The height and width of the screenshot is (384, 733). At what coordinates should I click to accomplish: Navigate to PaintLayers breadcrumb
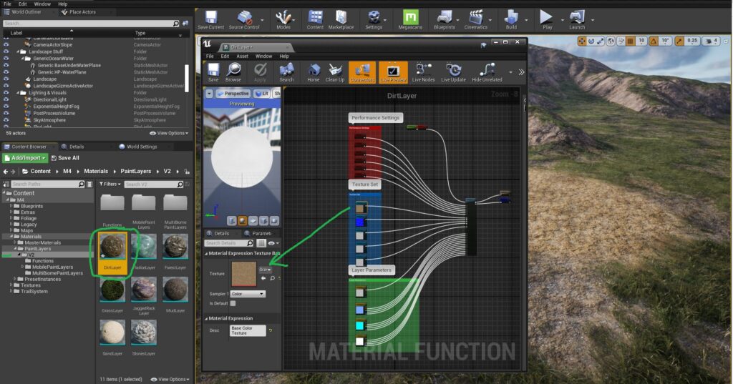(135, 172)
